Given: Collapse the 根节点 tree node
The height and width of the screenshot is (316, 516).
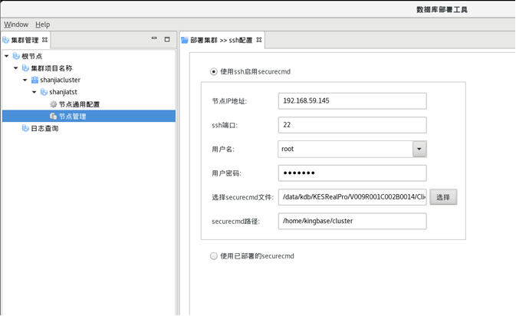Looking at the screenshot, I should tap(7, 56).
